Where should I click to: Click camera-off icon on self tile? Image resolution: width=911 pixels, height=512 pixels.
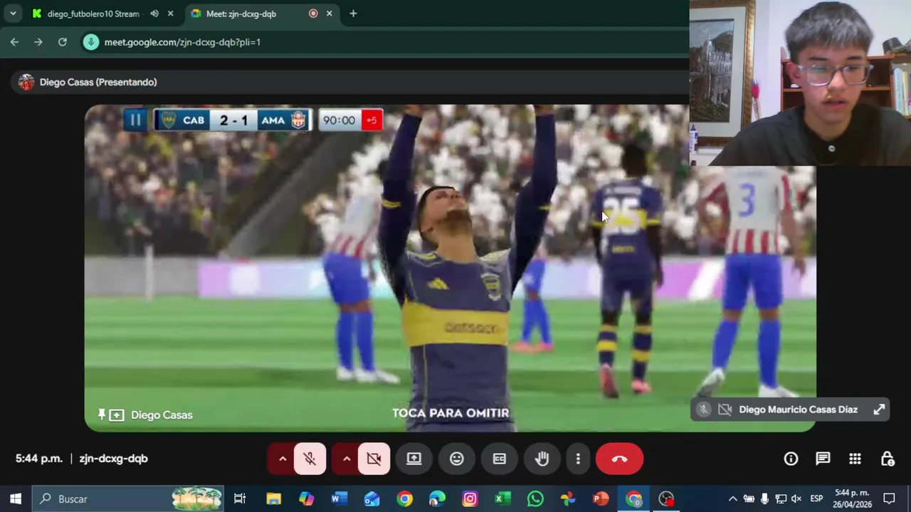[725, 410]
